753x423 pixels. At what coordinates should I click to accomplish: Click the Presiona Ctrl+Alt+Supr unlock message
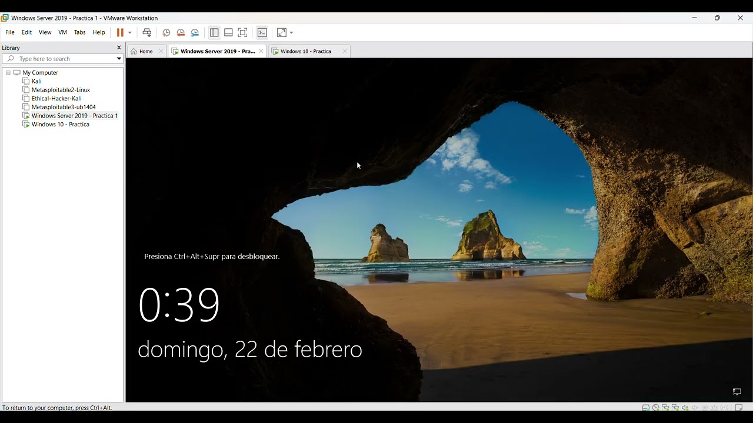[x=212, y=257]
